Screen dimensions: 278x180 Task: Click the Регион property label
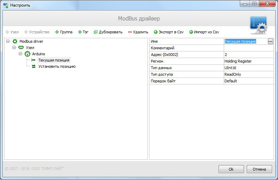pyautogui.click(x=157, y=61)
